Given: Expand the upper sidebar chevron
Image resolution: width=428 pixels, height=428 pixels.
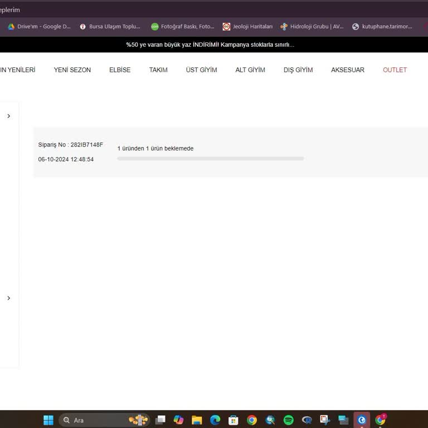Looking at the screenshot, I should (9, 116).
